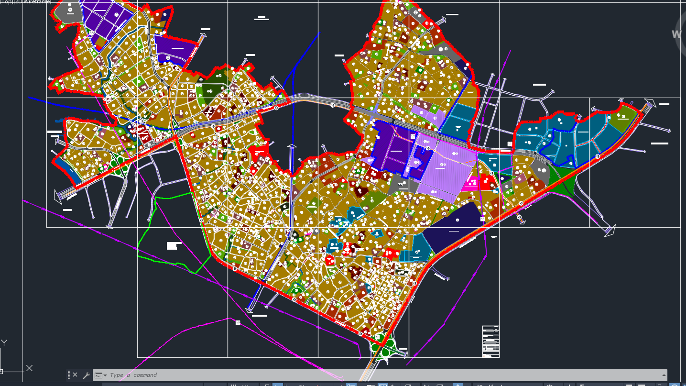Viewport: 686px width, 386px height.
Task: Select the legend title block table
Action: (x=490, y=342)
